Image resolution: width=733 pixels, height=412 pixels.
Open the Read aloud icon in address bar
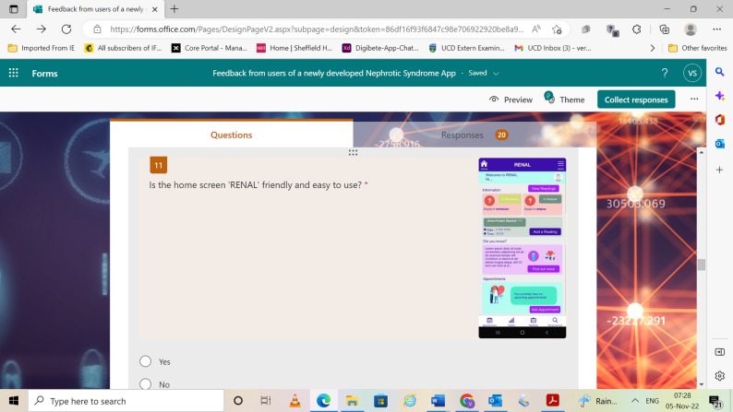[x=536, y=29]
